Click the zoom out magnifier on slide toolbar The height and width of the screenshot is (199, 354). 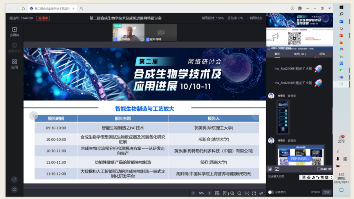(239, 193)
